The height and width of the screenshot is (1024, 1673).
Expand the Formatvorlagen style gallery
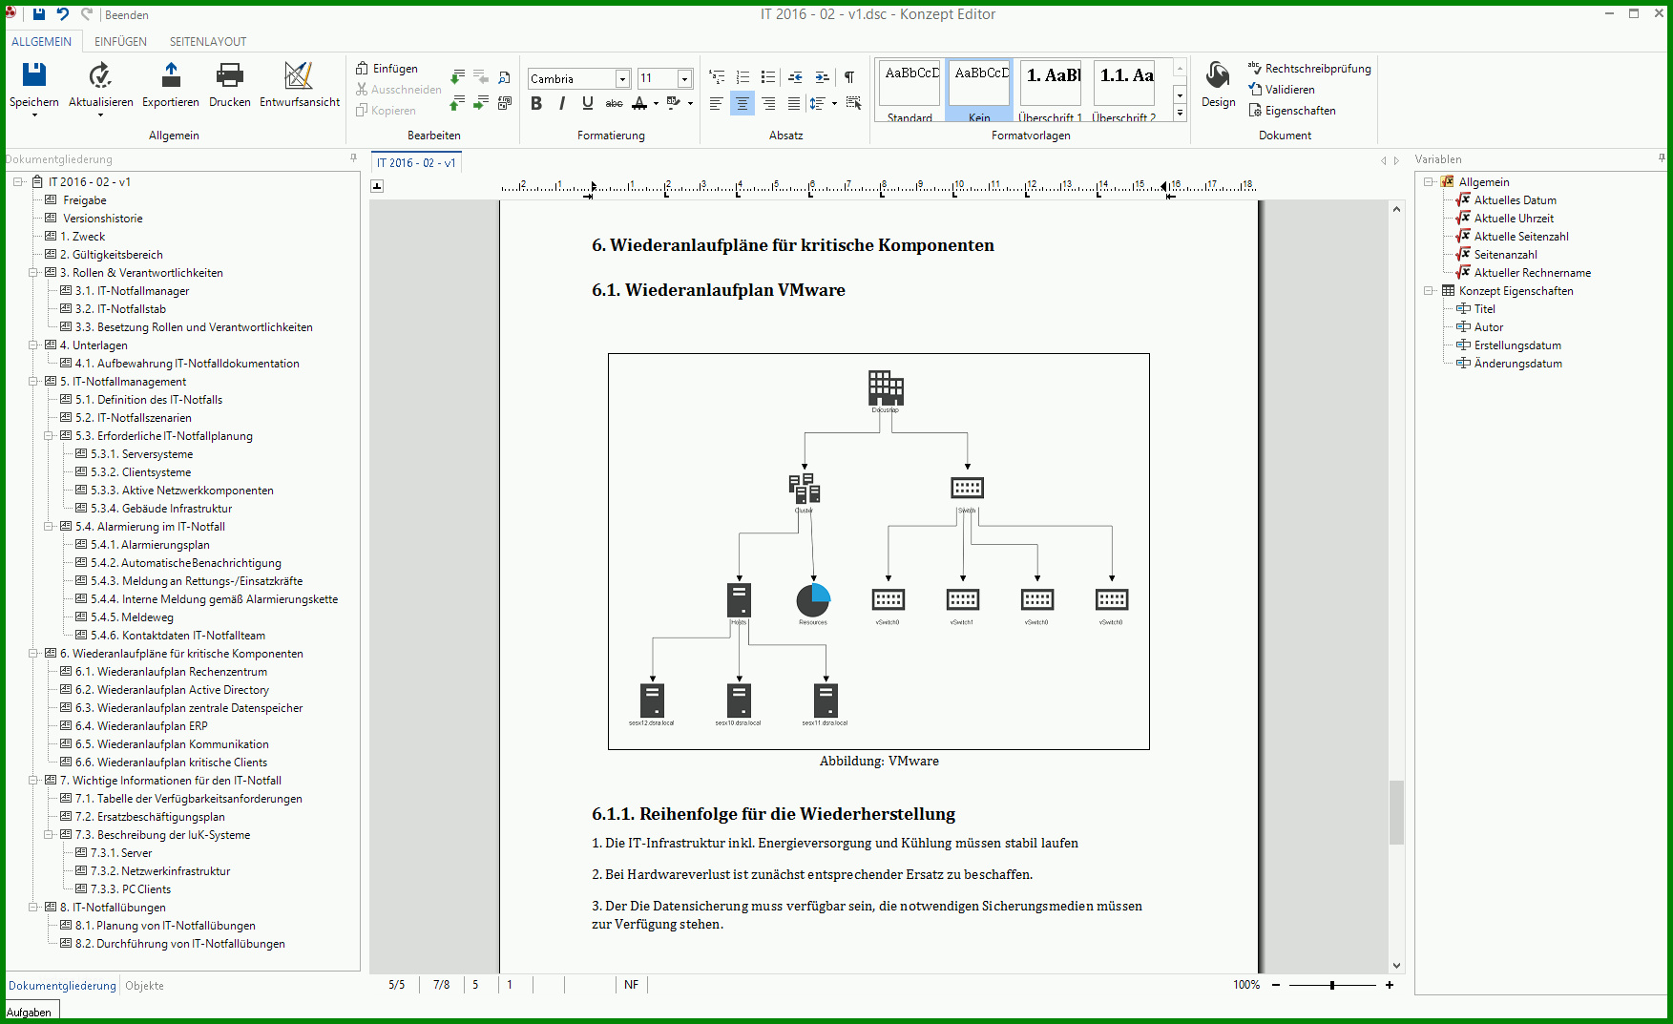coord(1180,113)
